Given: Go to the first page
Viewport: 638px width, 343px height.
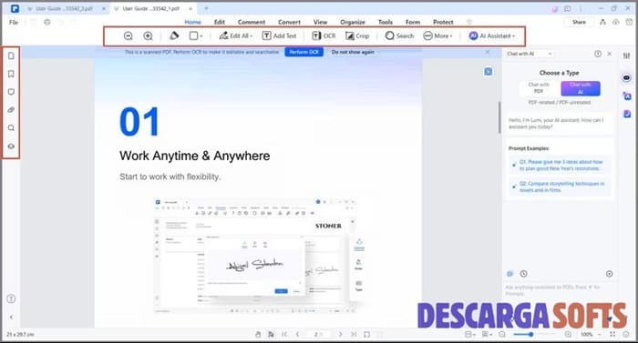Looking at the screenshot, I should (284, 334).
